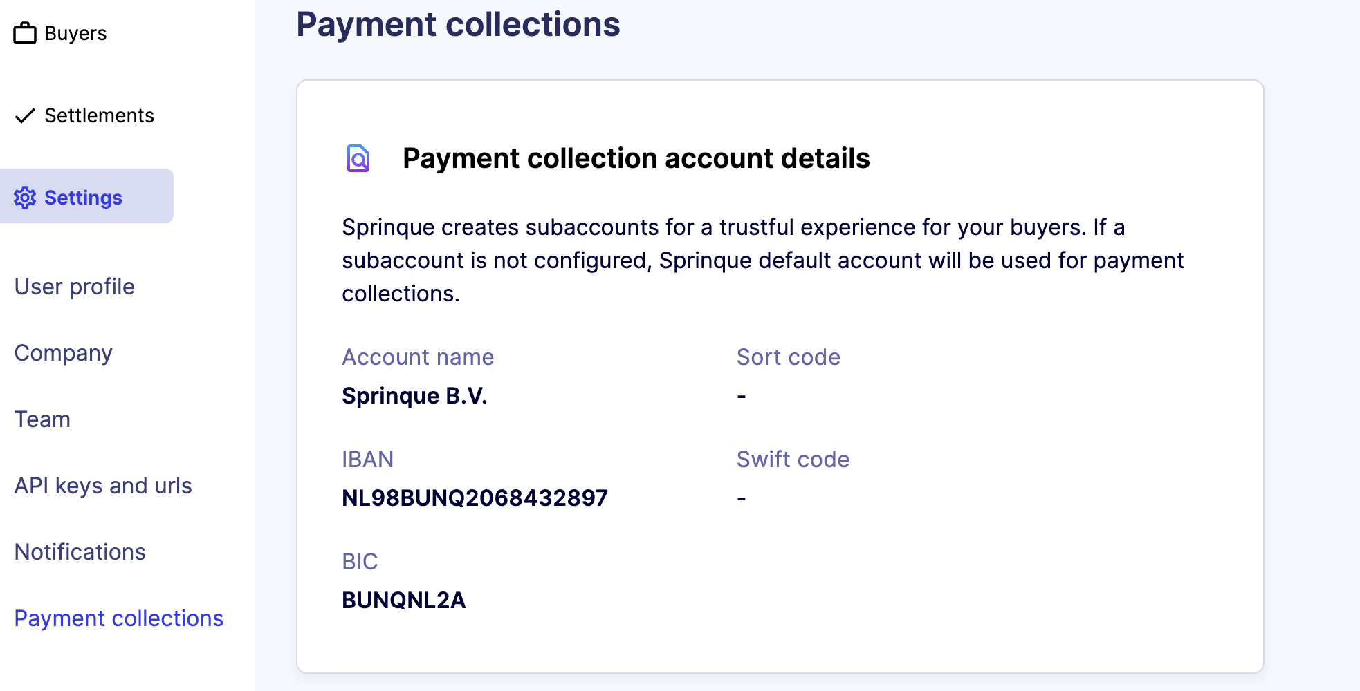1360x691 pixels.
Task: Open API keys and urls settings
Action: click(x=103, y=486)
